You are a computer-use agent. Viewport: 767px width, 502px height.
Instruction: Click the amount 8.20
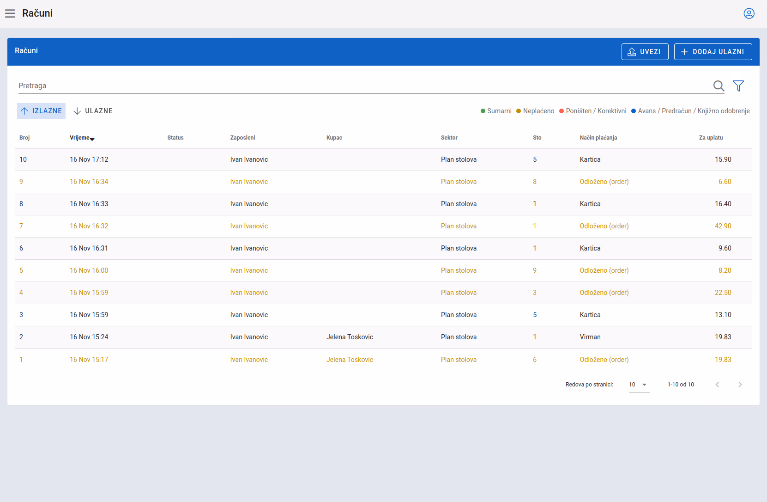point(725,270)
